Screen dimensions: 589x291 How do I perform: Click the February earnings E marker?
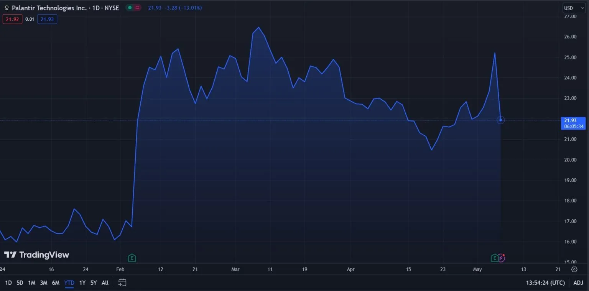pyautogui.click(x=132, y=258)
